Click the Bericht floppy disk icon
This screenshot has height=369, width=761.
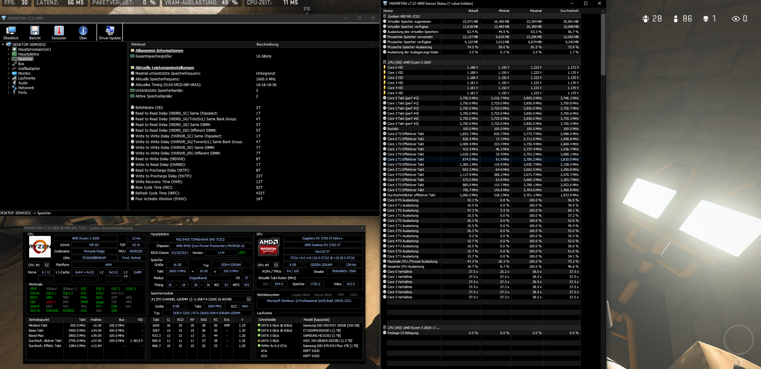tap(35, 31)
